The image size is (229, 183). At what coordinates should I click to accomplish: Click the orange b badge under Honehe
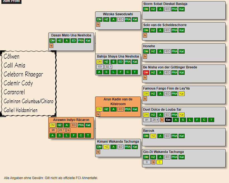pyautogui.click(x=145, y=56)
